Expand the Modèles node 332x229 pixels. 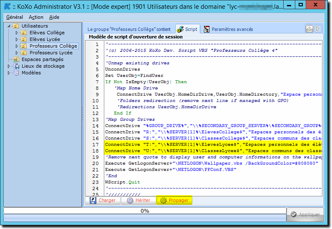click(x=9, y=73)
